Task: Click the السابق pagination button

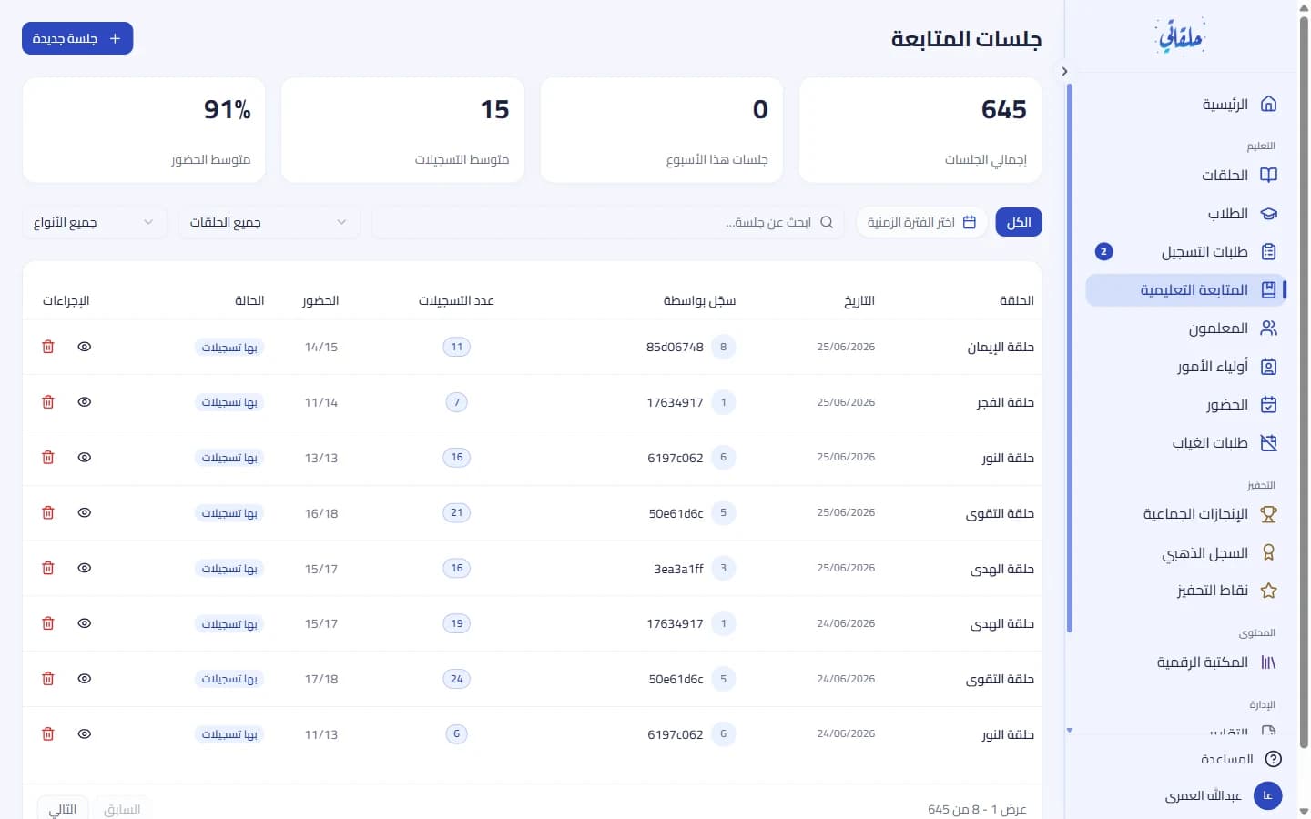Action: (x=122, y=809)
